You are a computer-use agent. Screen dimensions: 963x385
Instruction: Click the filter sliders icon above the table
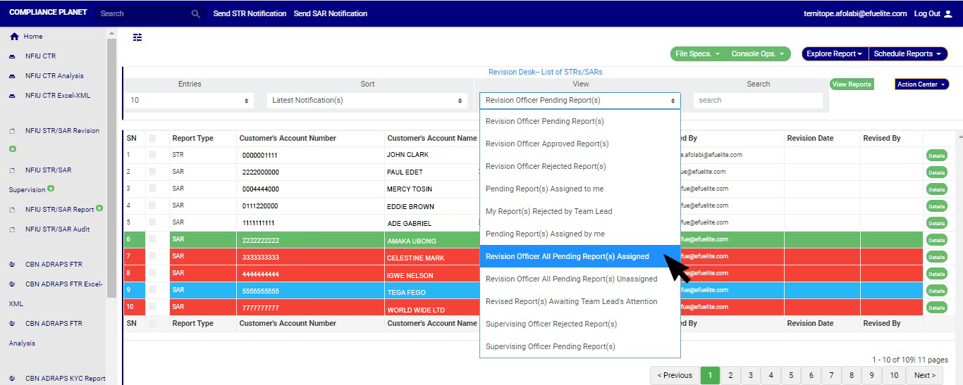[x=137, y=37]
